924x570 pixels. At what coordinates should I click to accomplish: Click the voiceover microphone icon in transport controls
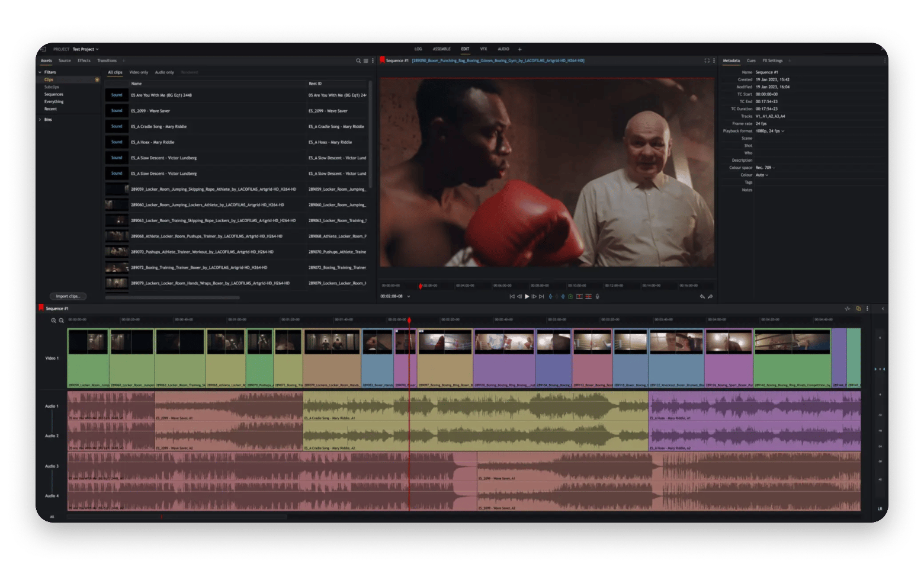coord(597,296)
